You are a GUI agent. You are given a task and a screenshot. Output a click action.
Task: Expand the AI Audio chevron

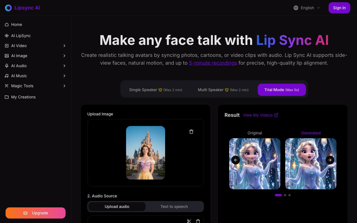tap(64, 66)
